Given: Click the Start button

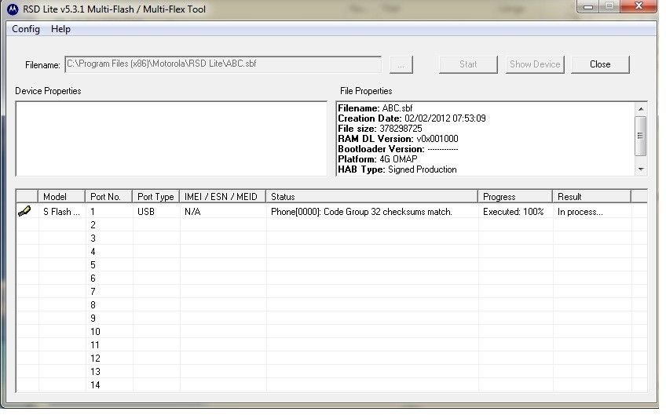Looking at the screenshot, I should click(468, 64).
